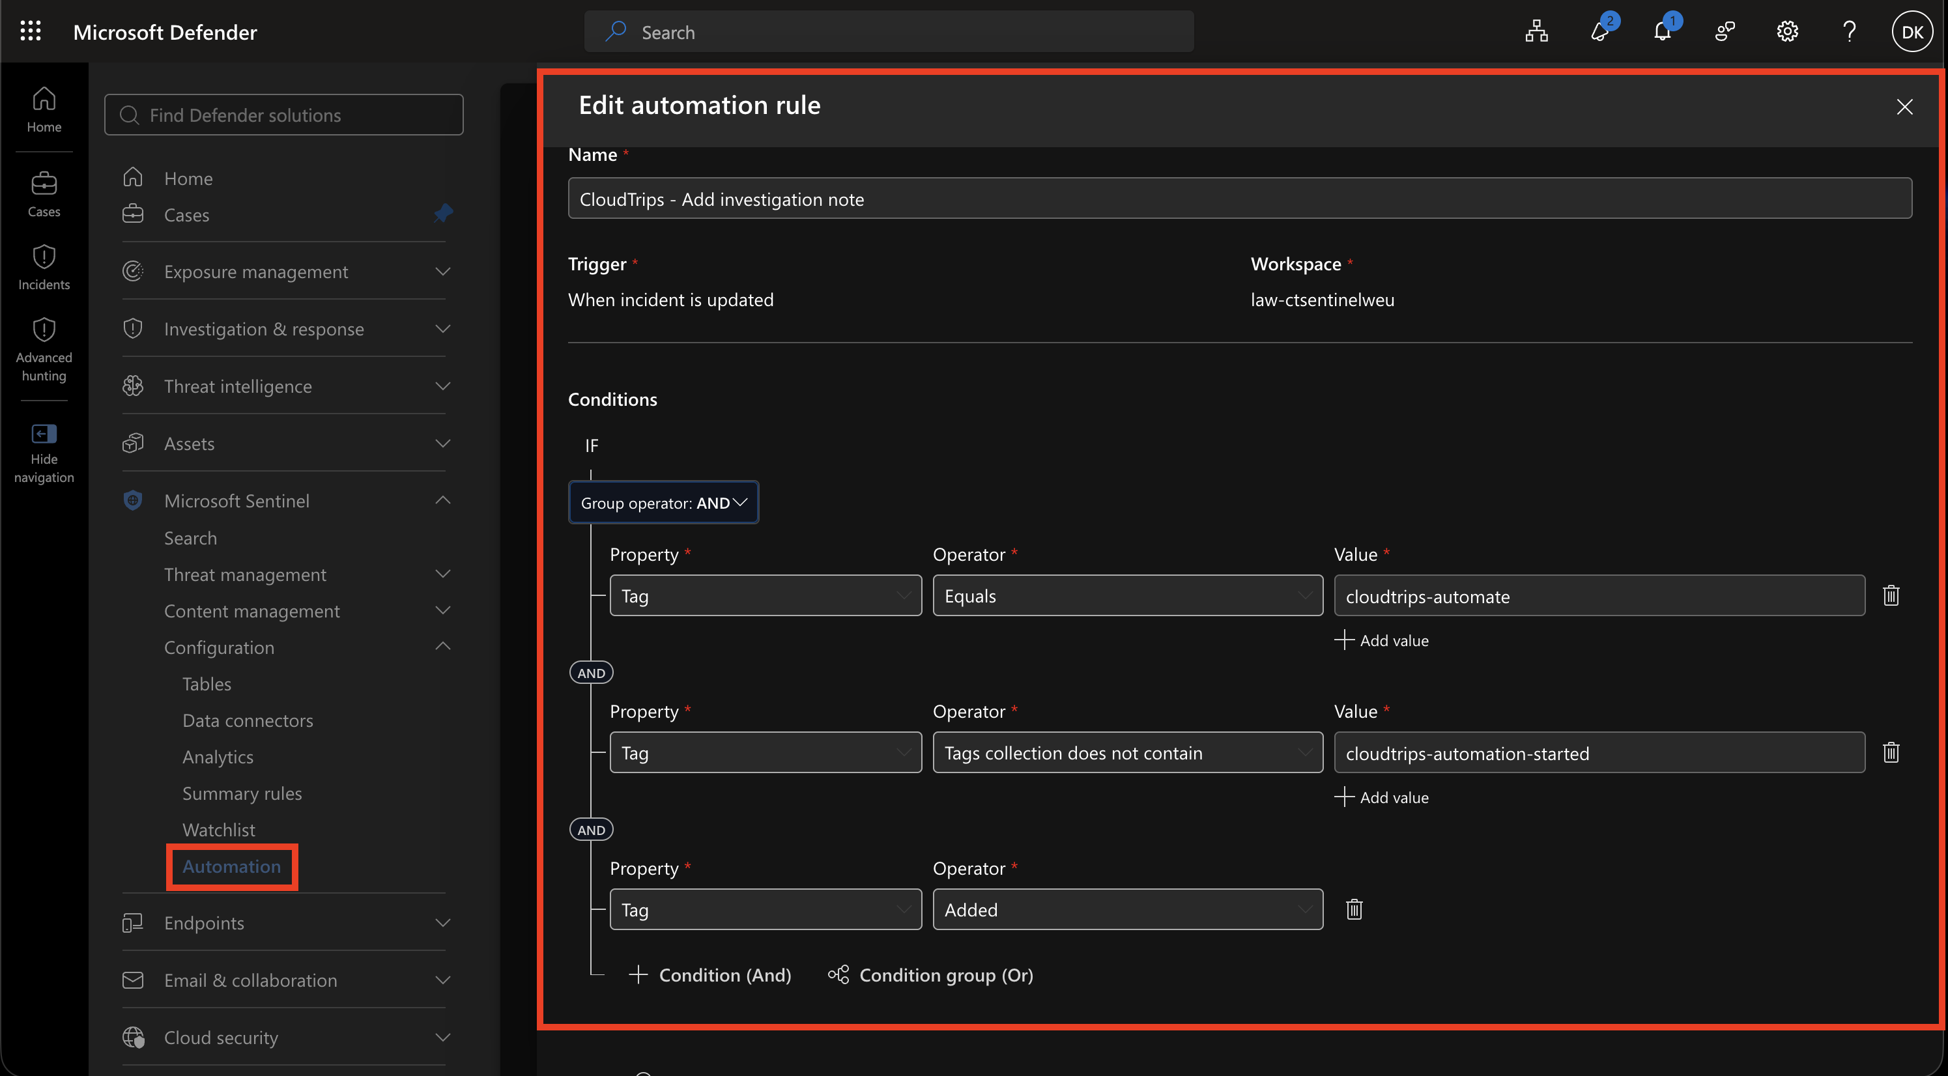Click the Cloud security globe icon
Screen dimensions: 1948x1076
133,1038
